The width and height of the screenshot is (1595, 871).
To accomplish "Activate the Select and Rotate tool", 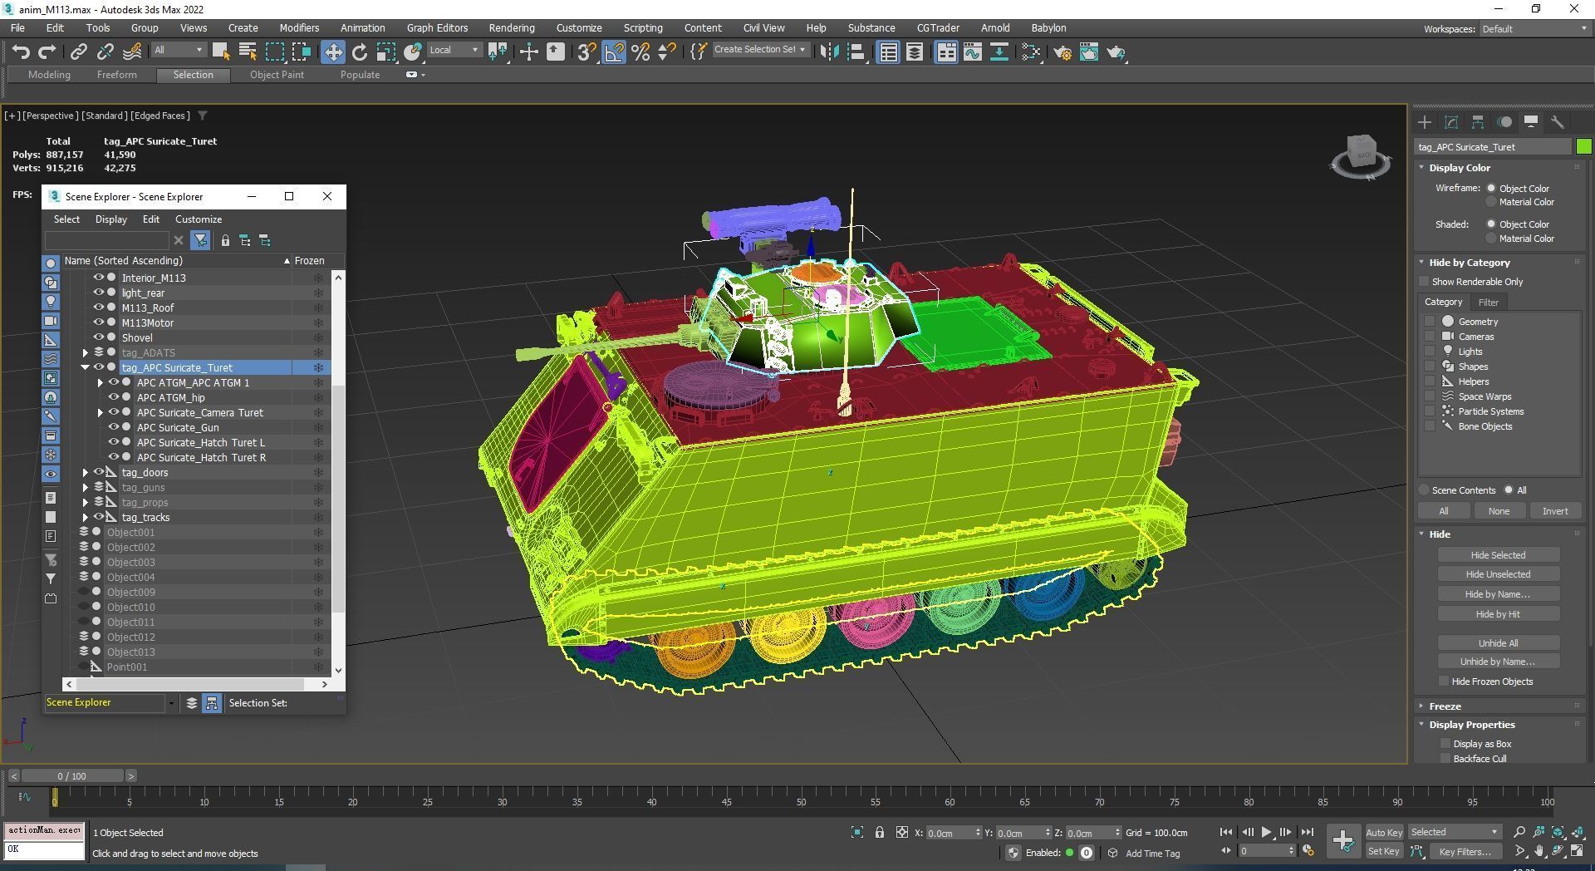I will pyautogui.click(x=360, y=52).
